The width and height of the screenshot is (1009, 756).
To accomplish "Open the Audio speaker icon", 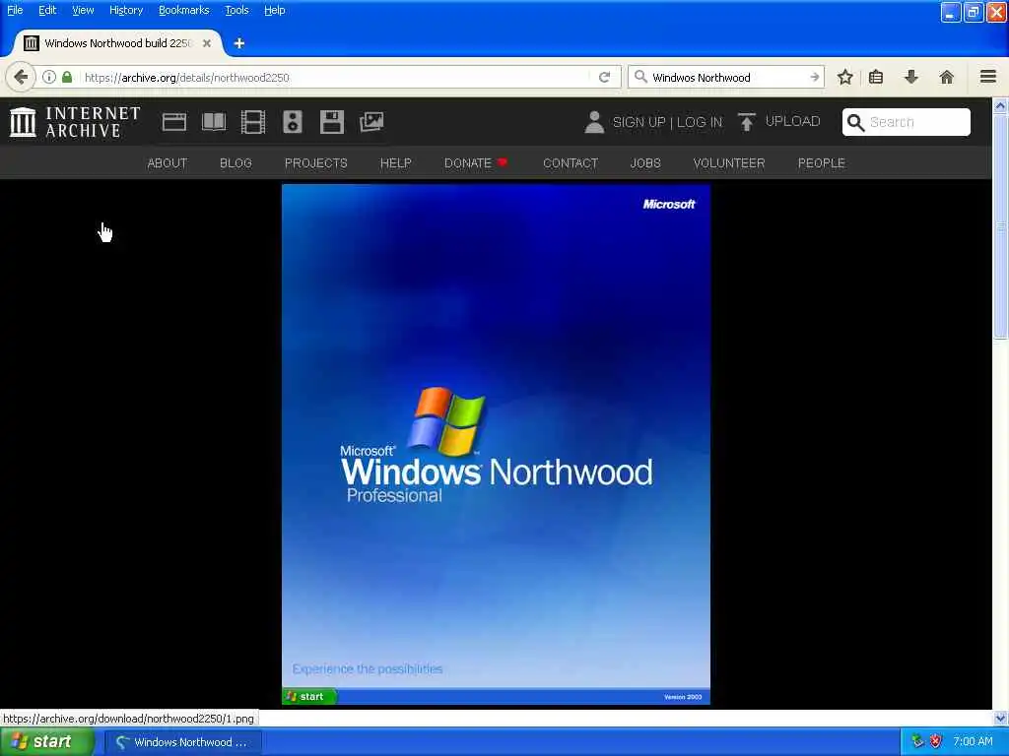I will coord(292,122).
